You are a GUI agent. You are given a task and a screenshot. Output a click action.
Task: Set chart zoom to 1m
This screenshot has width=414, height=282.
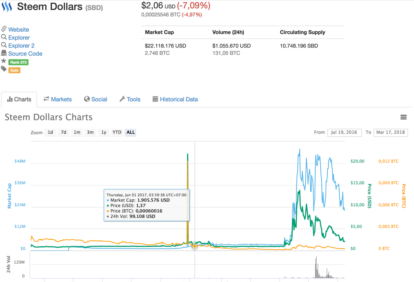coord(77,132)
